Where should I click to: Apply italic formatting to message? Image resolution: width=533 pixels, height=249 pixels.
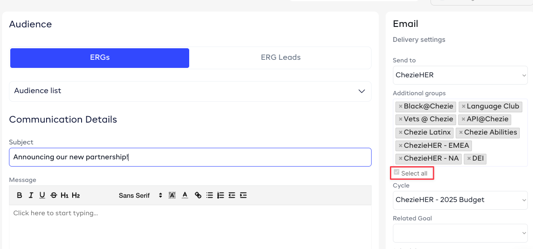[x=31, y=195]
